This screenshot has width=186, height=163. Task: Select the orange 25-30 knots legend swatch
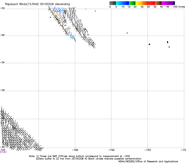point(145,3)
